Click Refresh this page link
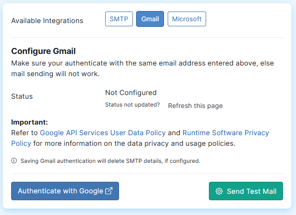The width and height of the screenshot is (296, 215). (x=195, y=106)
